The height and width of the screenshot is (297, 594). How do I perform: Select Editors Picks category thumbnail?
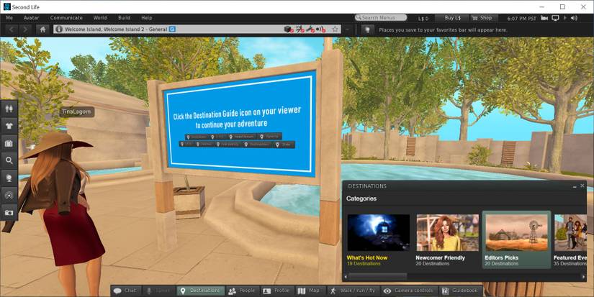(516, 232)
